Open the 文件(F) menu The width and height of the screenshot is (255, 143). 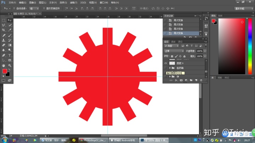(12, 2)
